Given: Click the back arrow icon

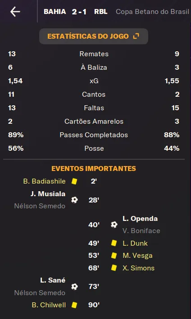Looking at the screenshot, I should [x=15, y=11].
